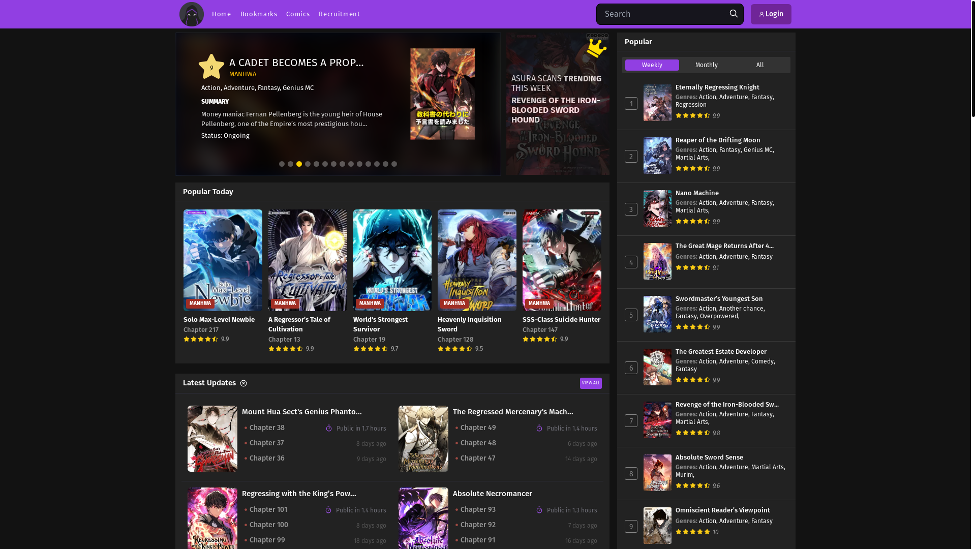Click the timer icon beside Regressing King's Power Chapter 101

click(x=328, y=510)
